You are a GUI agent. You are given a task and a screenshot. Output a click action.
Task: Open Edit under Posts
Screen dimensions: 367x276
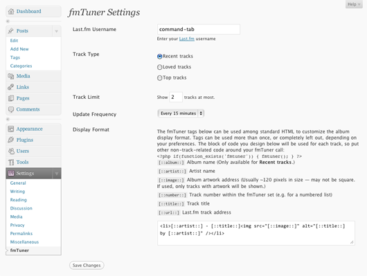14,41
